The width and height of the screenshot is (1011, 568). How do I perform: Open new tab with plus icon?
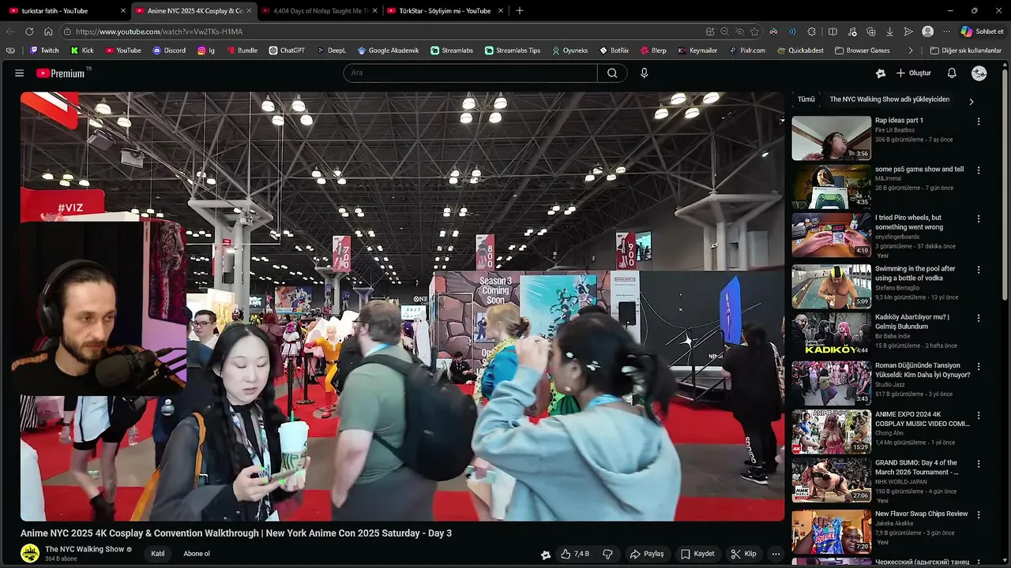(x=519, y=11)
